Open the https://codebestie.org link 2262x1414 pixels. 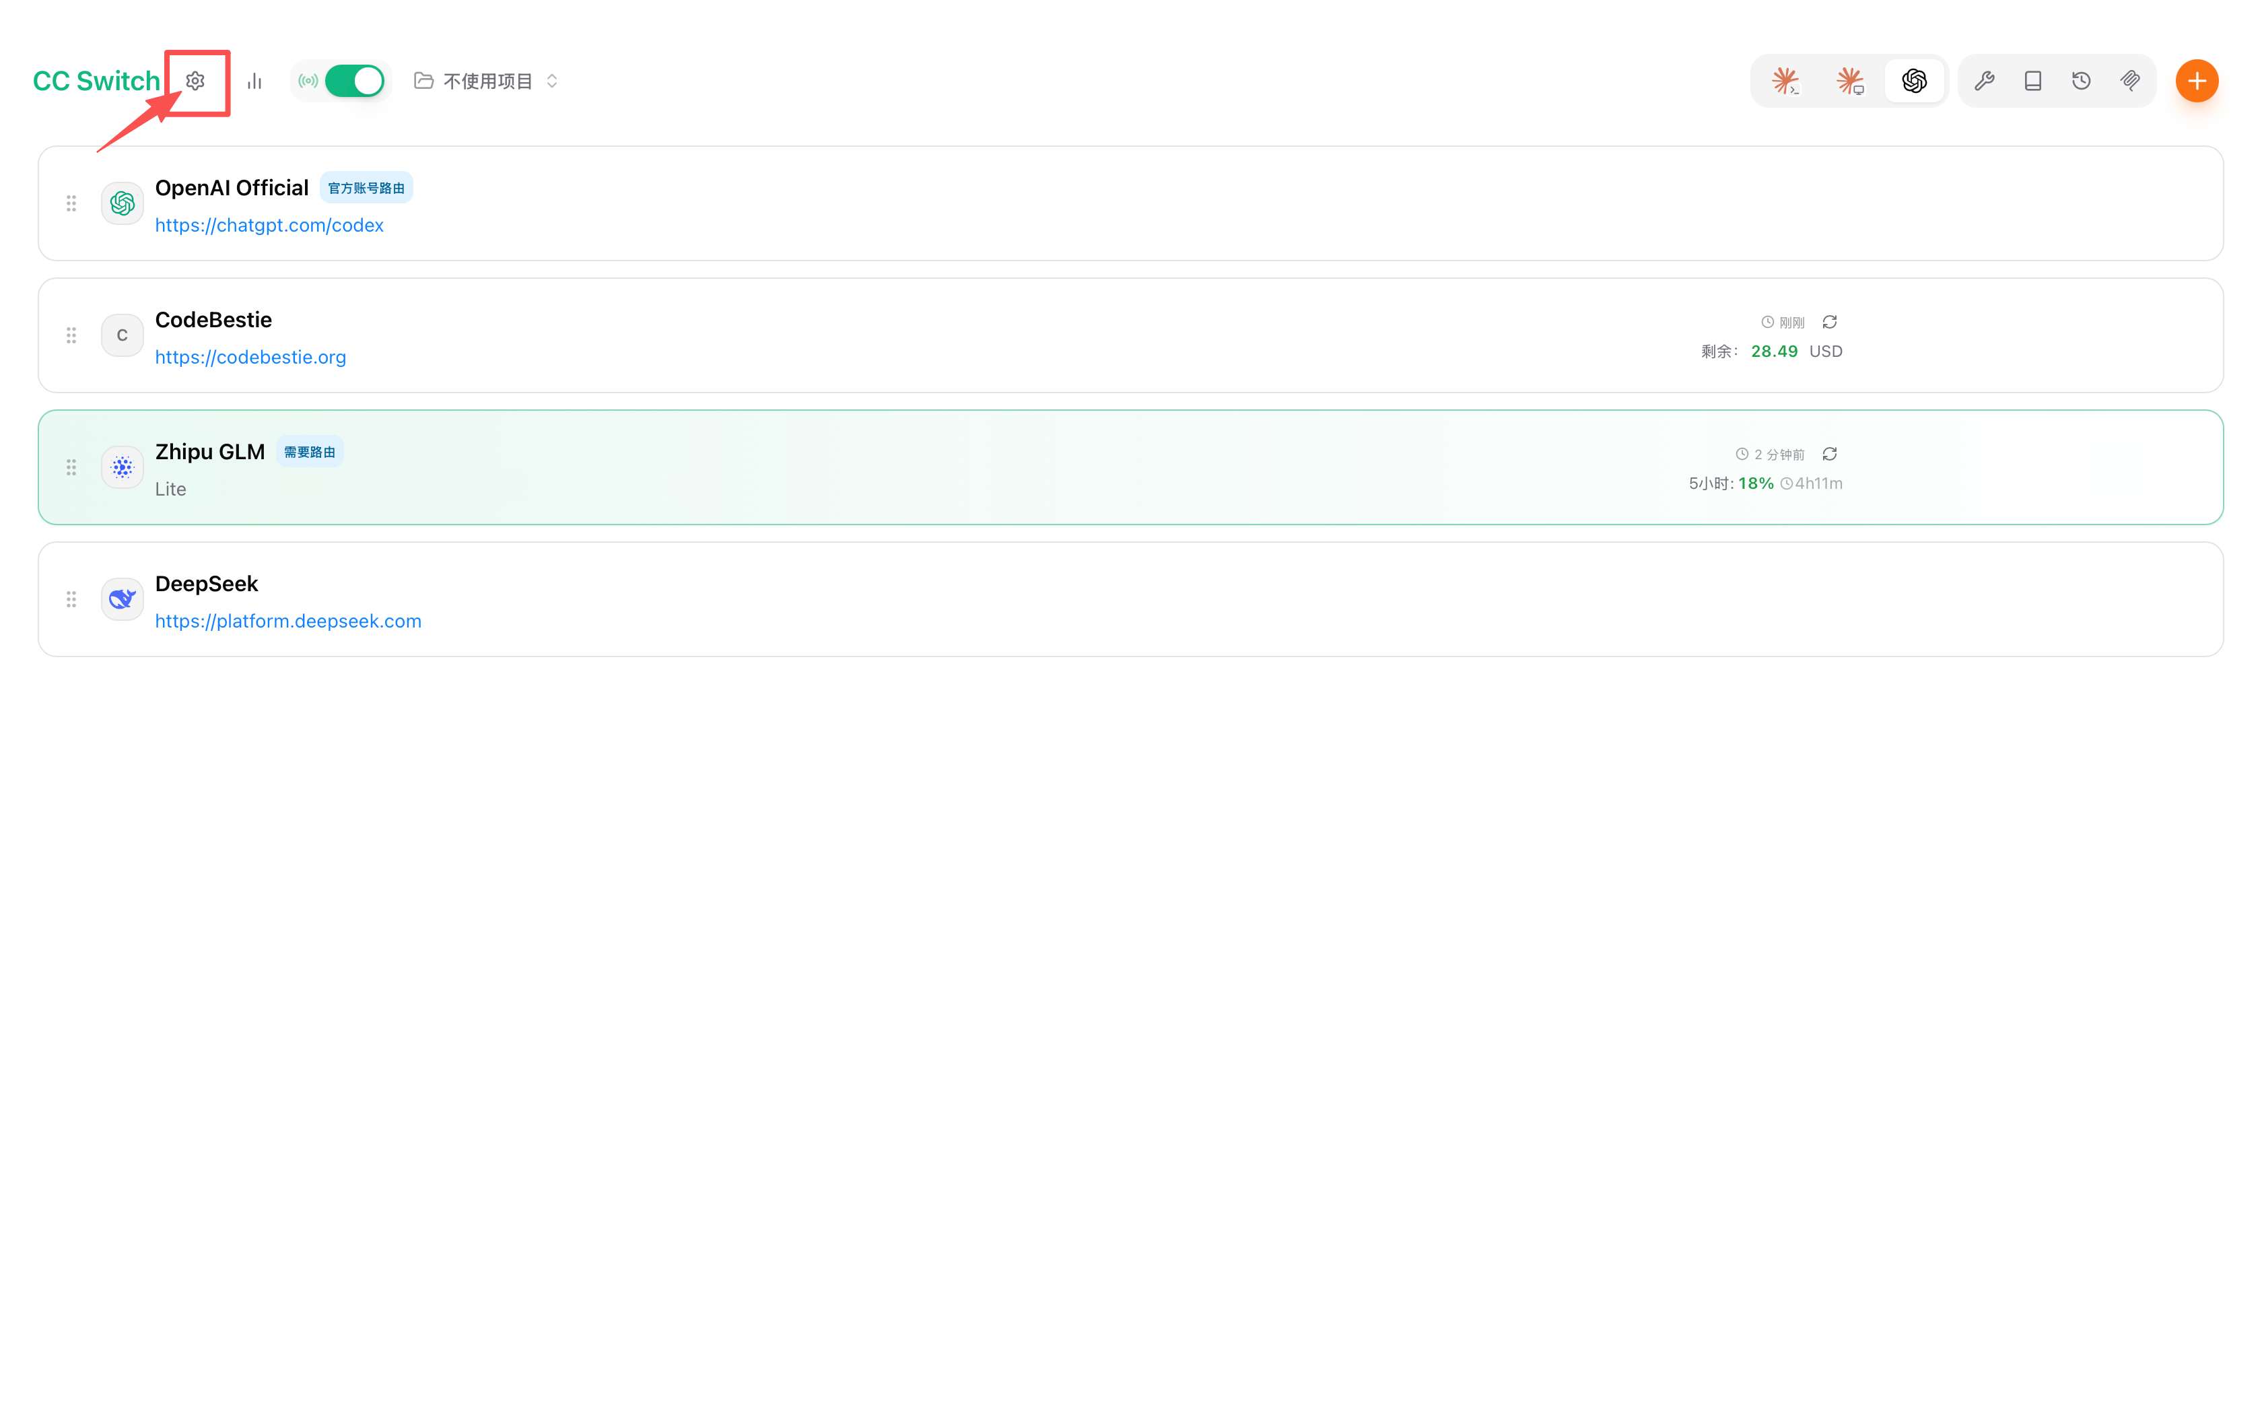250,358
